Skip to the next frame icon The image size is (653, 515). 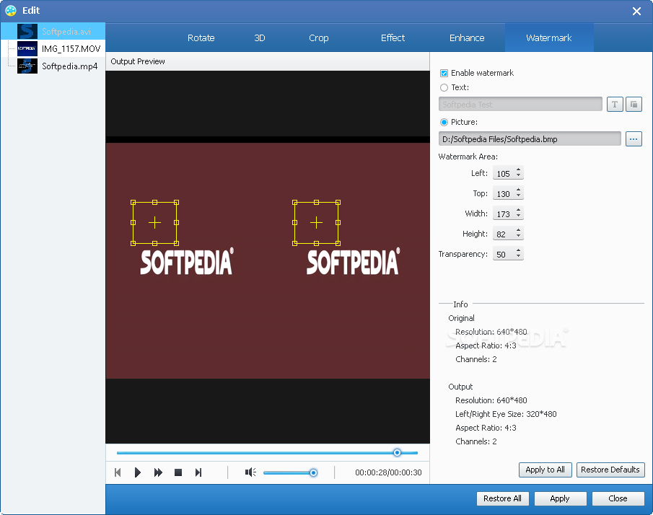click(198, 472)
